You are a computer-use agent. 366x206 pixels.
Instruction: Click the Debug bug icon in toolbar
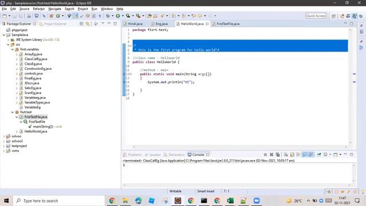click(108, 16)
